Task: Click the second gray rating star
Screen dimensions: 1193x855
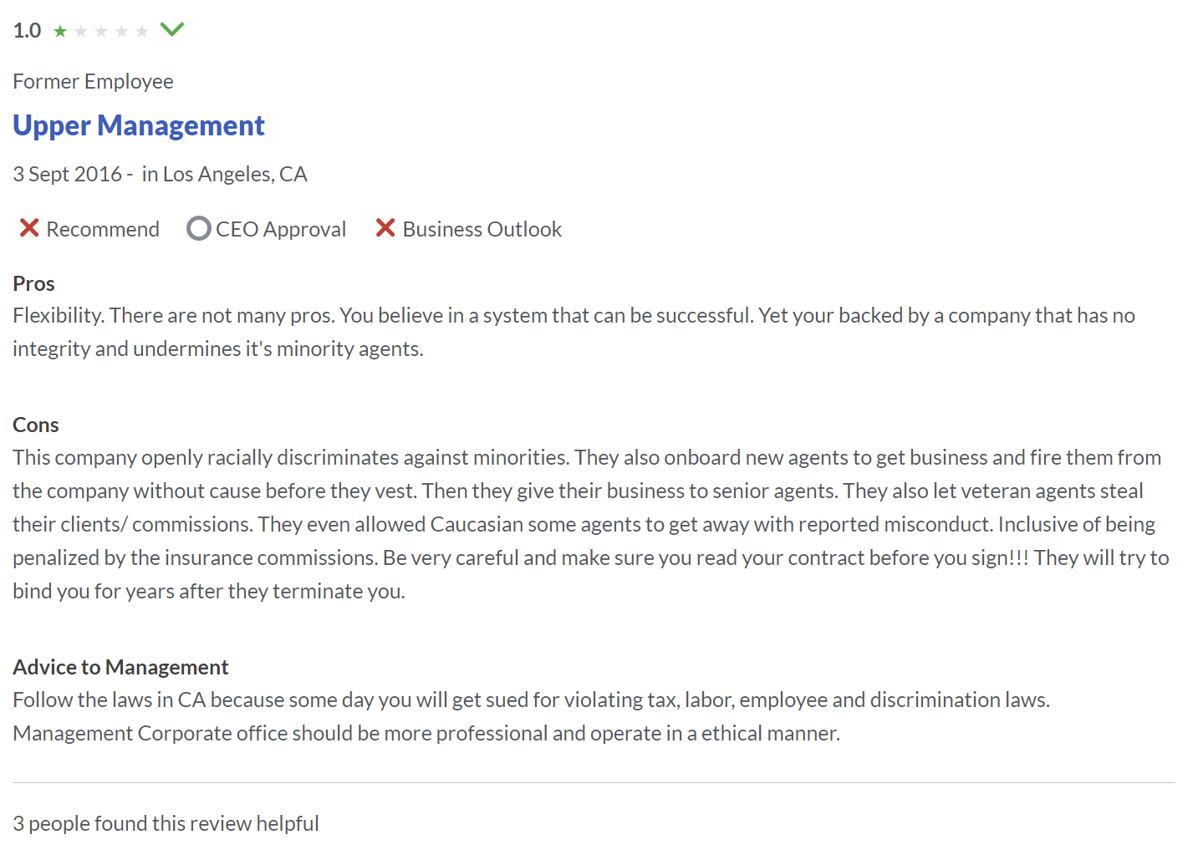Action: click(81, 32)
